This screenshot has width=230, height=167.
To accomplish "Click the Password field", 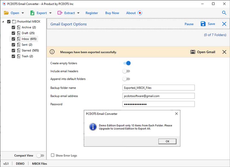I will click(x=159, y=104).
